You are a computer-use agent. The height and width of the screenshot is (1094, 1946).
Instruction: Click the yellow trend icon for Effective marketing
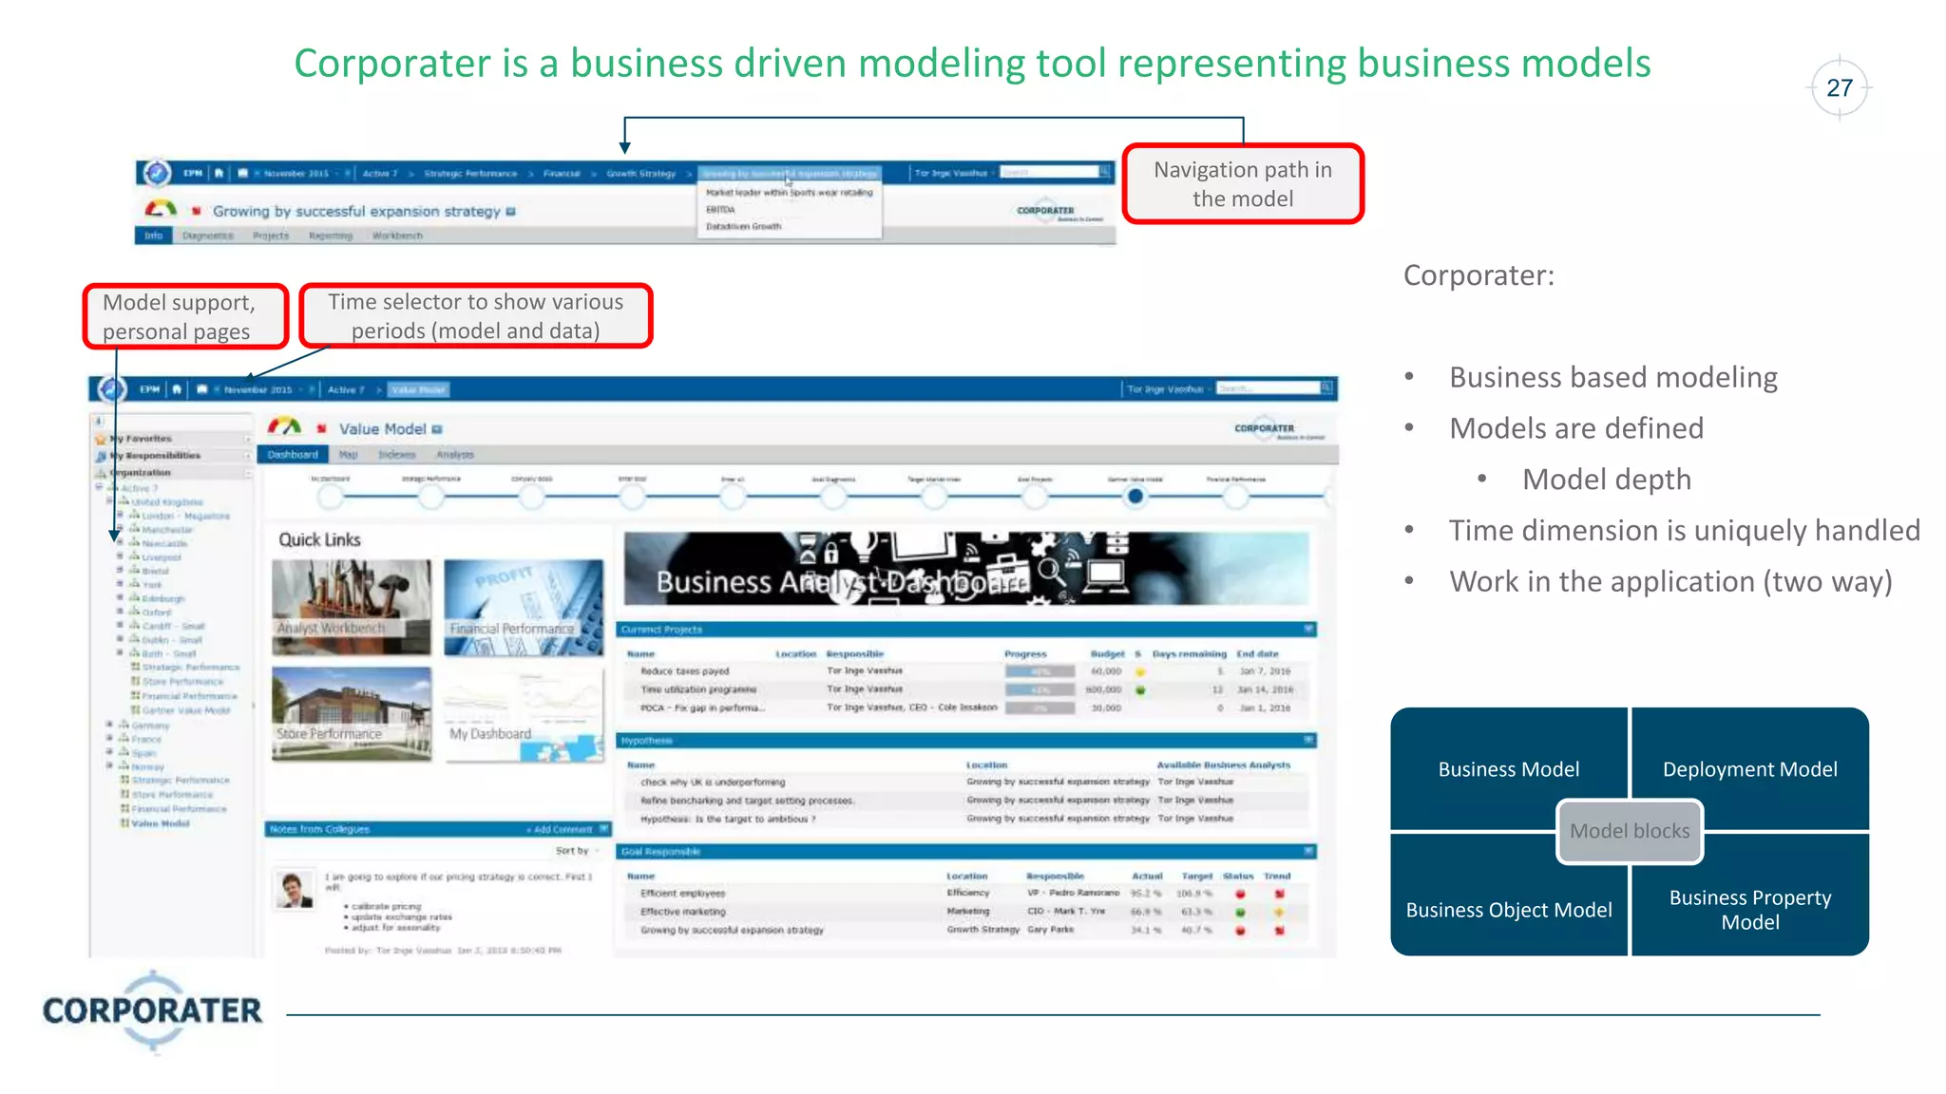coord(1279,913)
